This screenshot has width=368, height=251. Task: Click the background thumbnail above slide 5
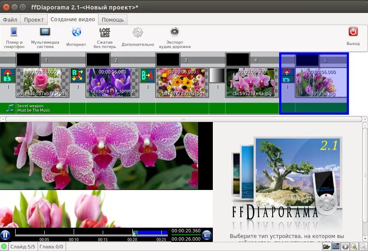tap(307, 60)
